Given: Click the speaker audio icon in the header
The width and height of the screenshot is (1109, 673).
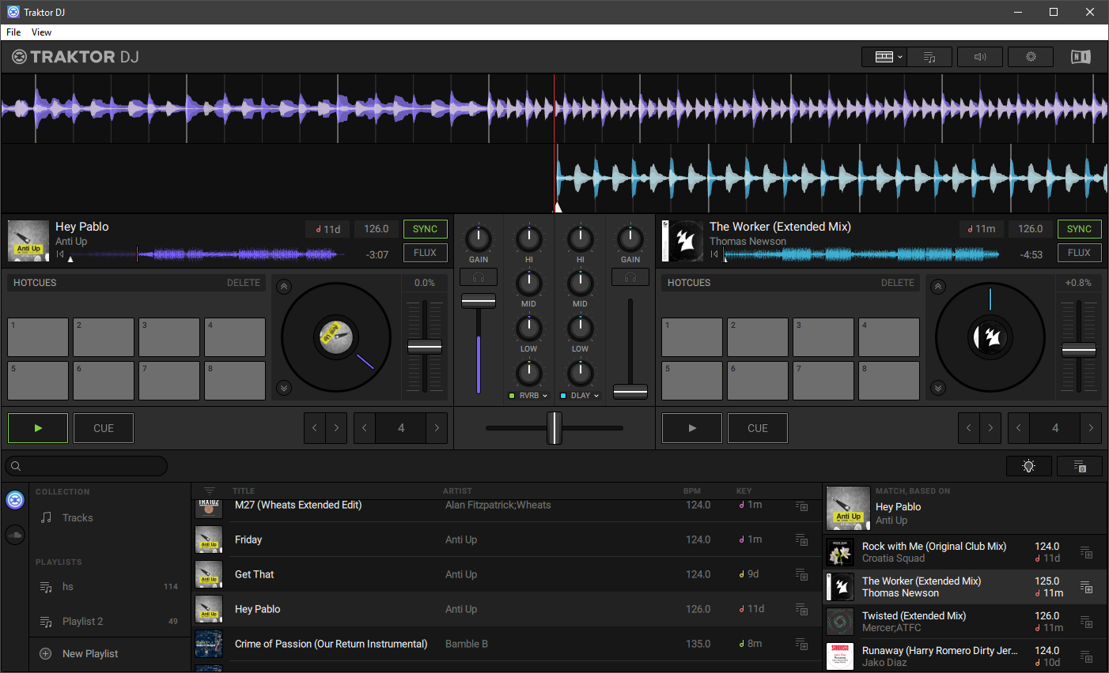Looking at the screenshot, I should coord(980,57).
